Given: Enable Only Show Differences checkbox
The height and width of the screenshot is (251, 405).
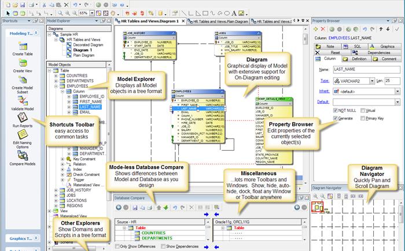Looking at the screenshot, I should [x=117, y=246].
